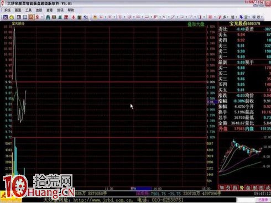Viewport: 271px width, 203px height.
Task: Click the red pencil 多 toolbar icon
Action: [x=220, y=17]
